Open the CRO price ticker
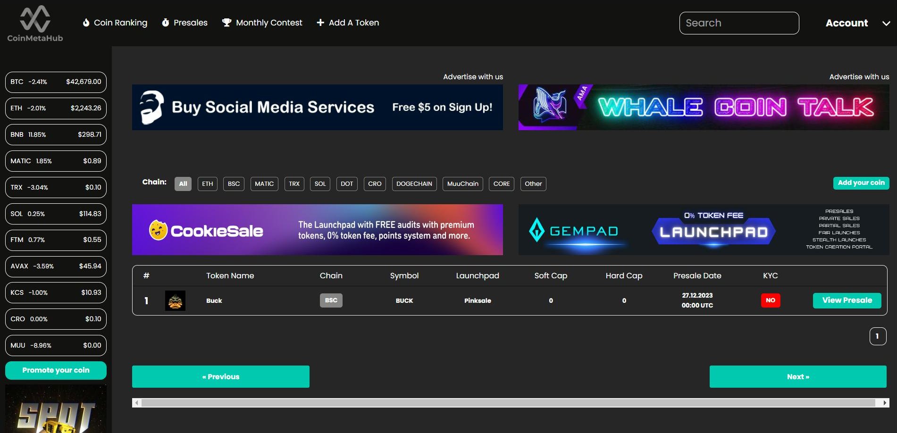The image size is (897, 433). (56, 319)
